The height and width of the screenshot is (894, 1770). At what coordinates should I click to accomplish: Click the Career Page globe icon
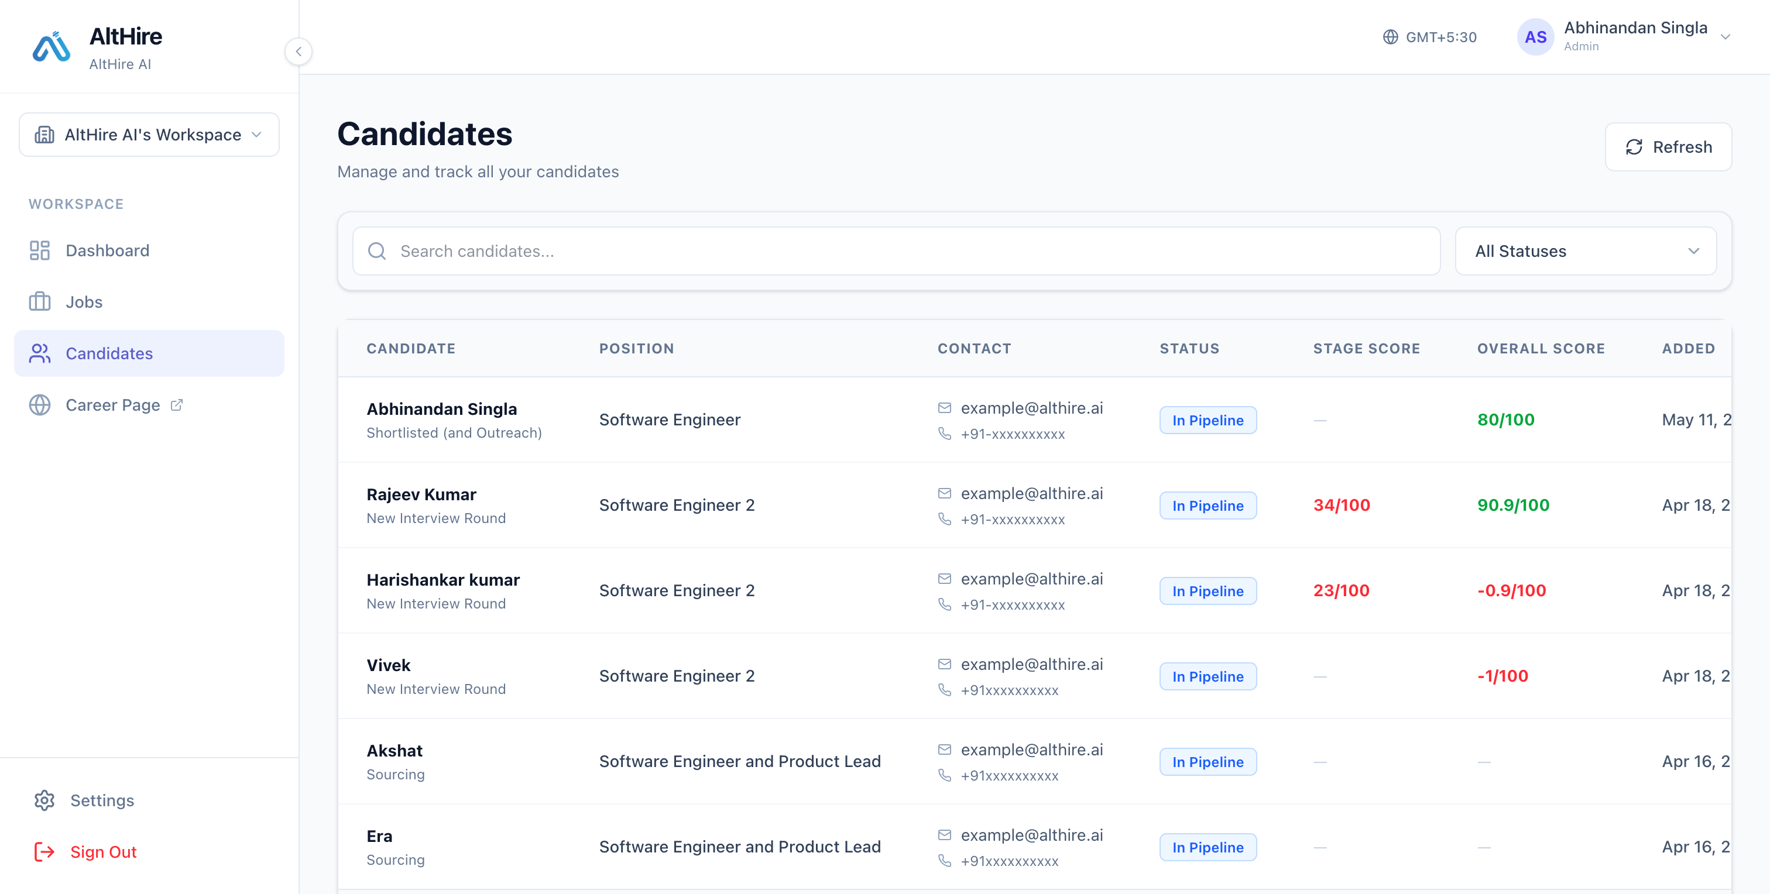pyautogui.click(x=40, y=405)
